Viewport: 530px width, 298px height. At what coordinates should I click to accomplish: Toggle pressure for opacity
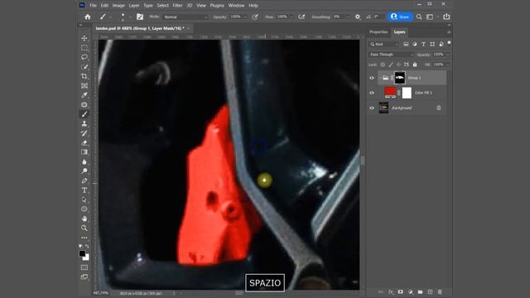tap(255, 17)
